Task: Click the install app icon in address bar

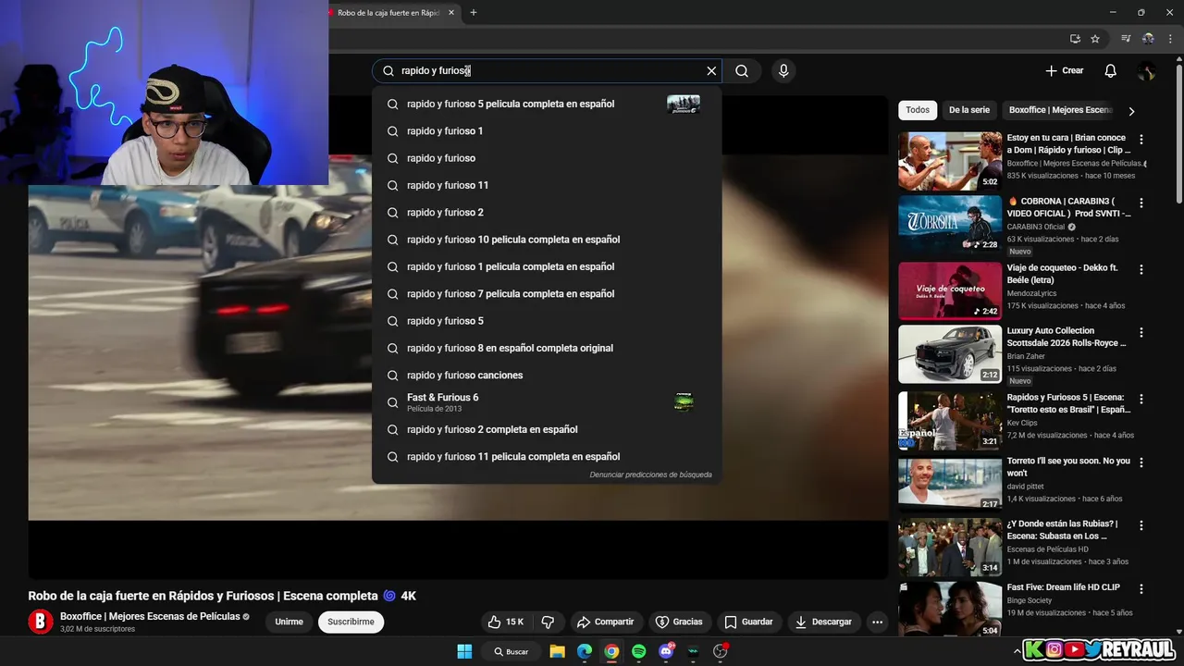Action: pyautogui.click(x=1075, y=39)
